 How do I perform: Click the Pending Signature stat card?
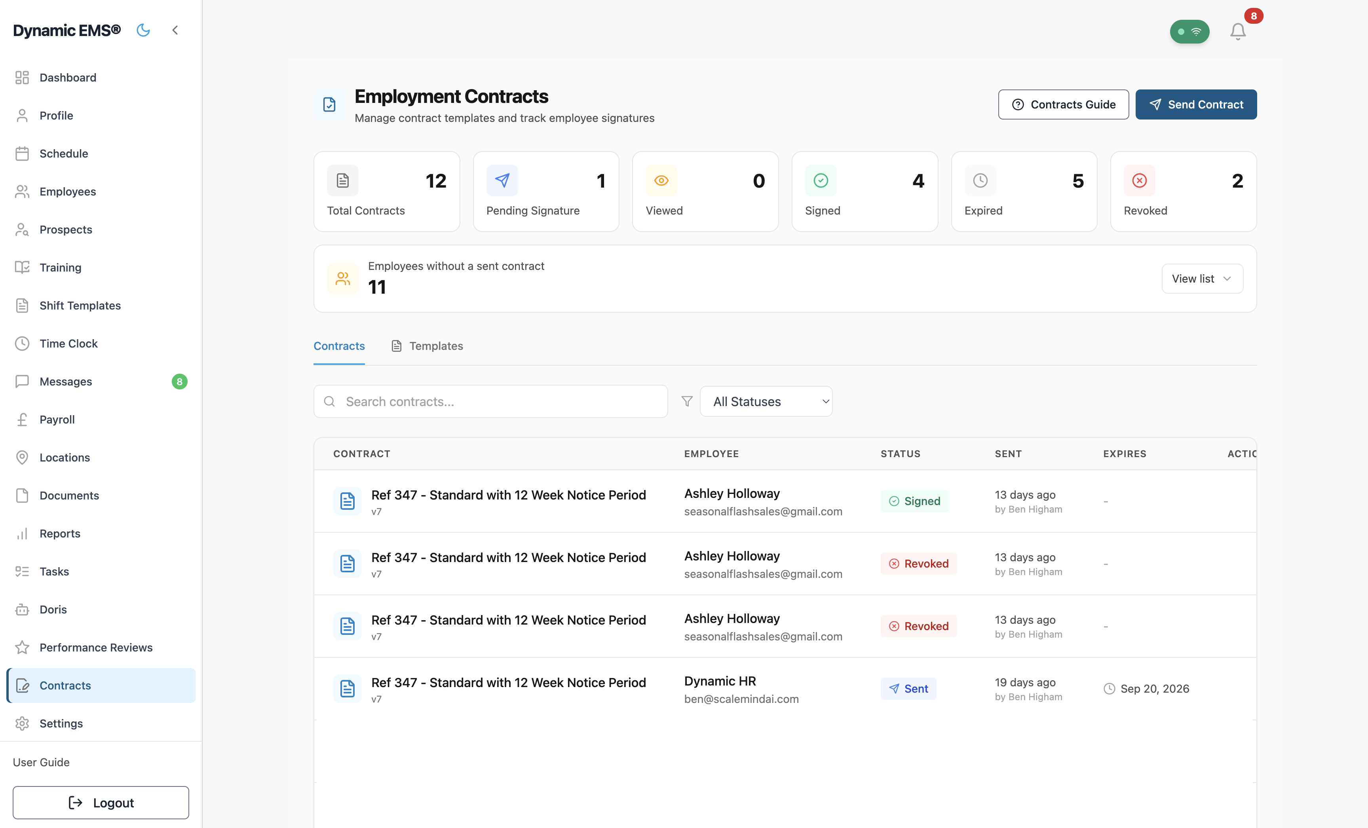click(546, 192)
